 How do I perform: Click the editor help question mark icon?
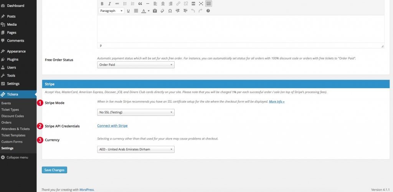pyautogui.click(x=208, y=11)
